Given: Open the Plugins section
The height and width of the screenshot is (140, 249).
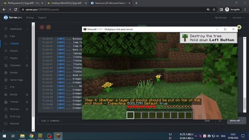Looking at the screenshot, I should [x=14, y=58].
